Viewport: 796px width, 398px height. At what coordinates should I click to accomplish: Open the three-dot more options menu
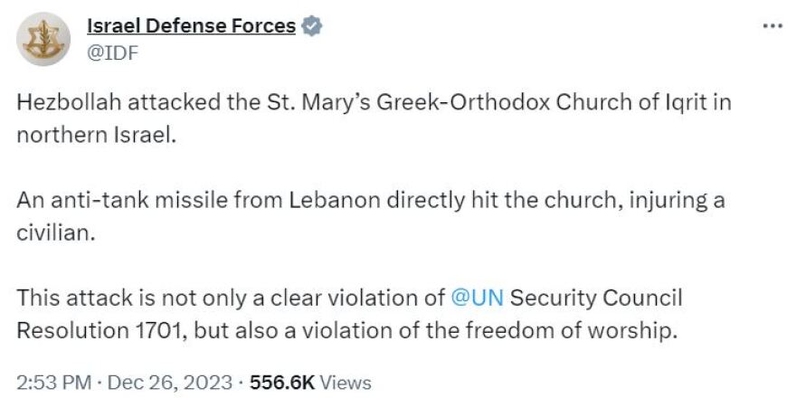(x=771, y=25)
